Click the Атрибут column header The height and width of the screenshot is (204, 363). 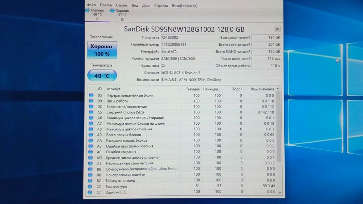coord(113,89)
